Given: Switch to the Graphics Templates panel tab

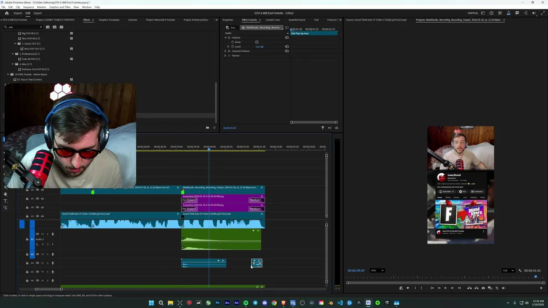Looking at the screenshot, I should click(109, 20).
